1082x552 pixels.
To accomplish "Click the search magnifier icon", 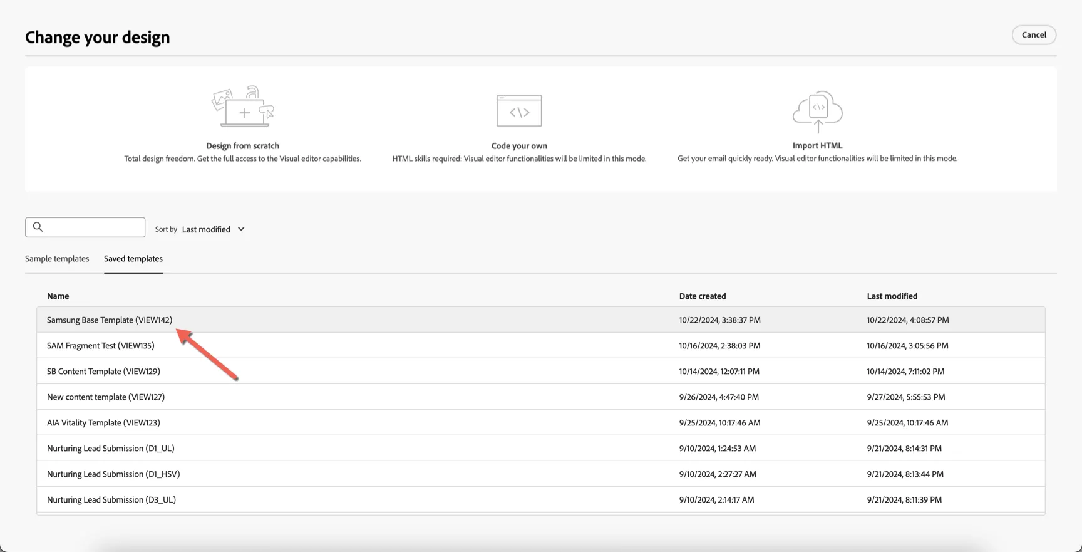I will [x=38, y=227].
